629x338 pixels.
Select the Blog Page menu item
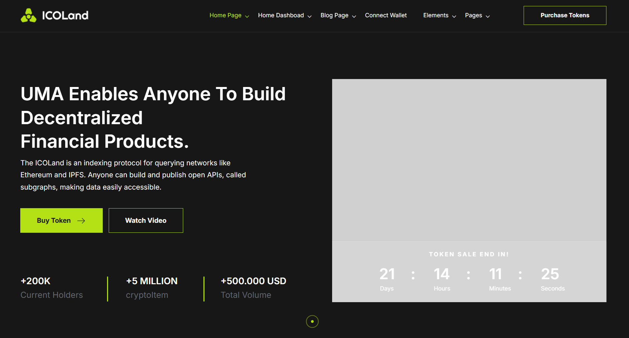pos(334,15)
